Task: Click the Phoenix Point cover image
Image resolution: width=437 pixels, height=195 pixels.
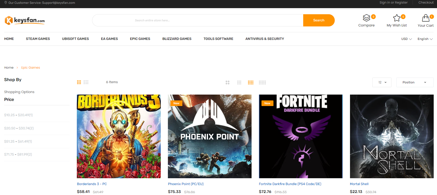Action: click(x=210, y=136)
